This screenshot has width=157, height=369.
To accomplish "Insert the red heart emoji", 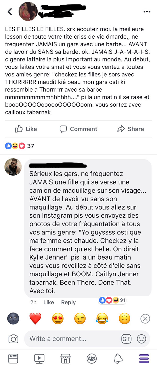I will pos(35,319).
